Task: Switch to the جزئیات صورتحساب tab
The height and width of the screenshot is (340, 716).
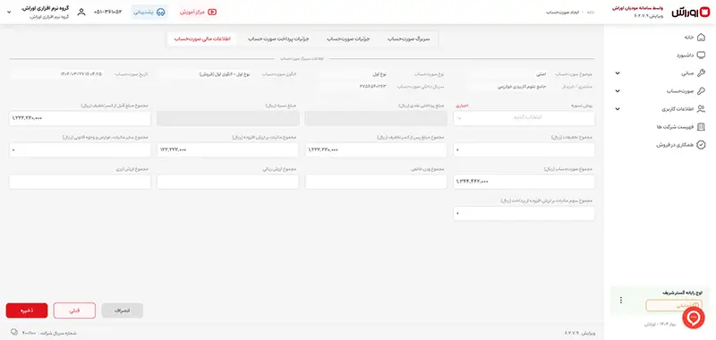Action: [x=348, y=39]
